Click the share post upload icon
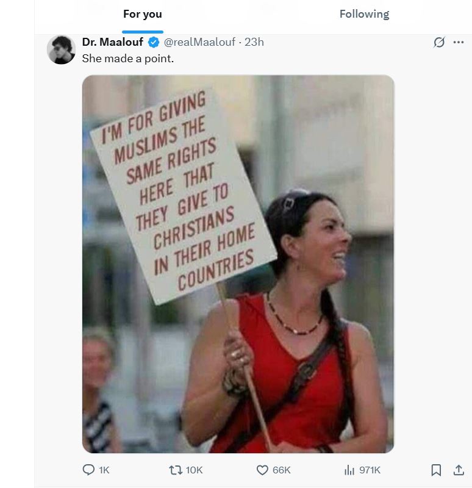 pos(458,470)
